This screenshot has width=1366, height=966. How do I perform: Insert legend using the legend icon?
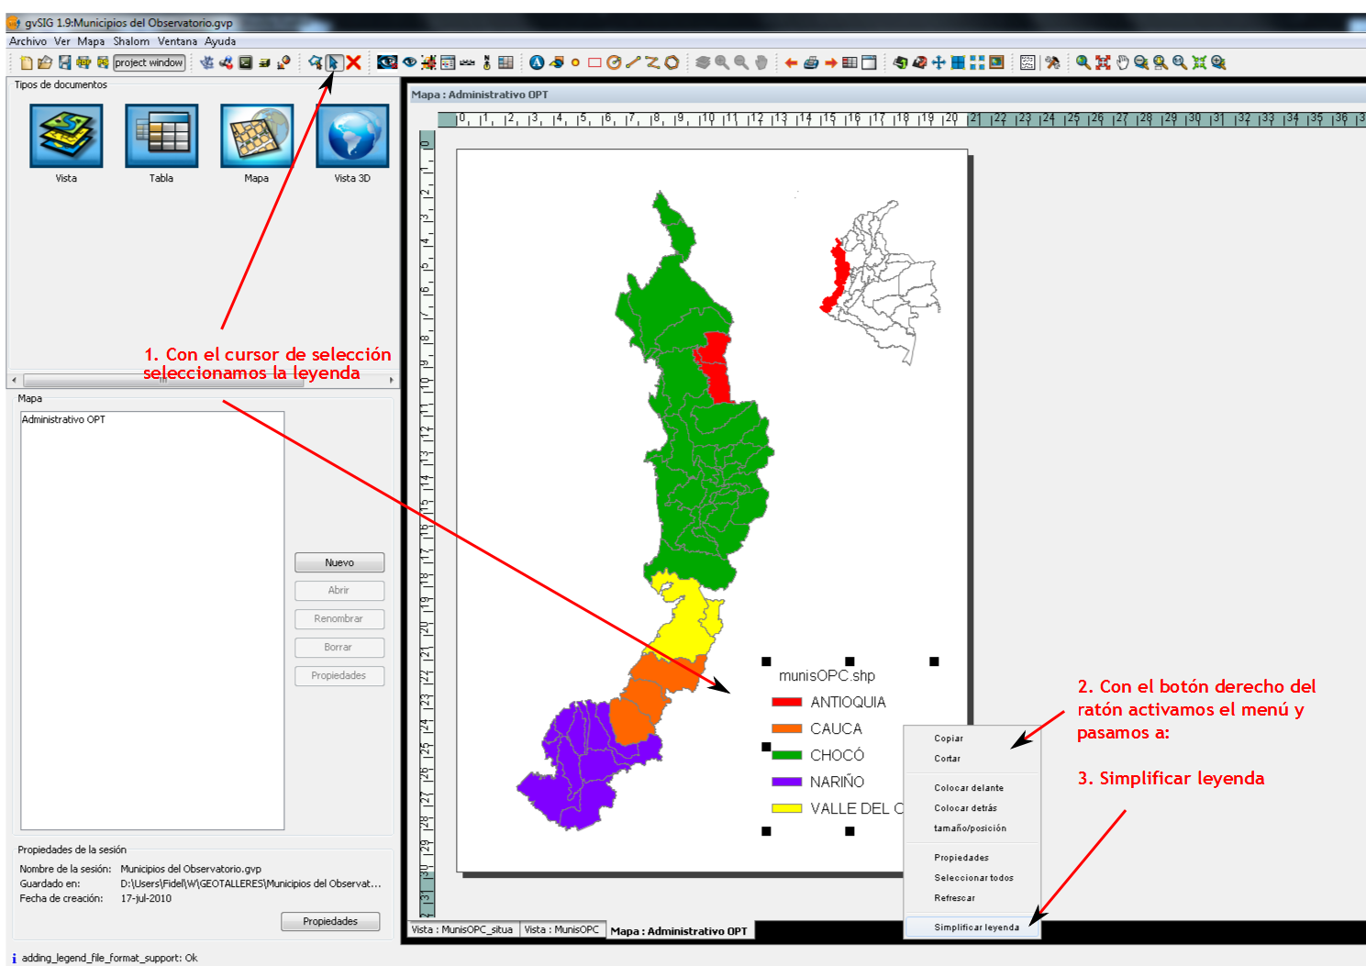coord(448,62)
